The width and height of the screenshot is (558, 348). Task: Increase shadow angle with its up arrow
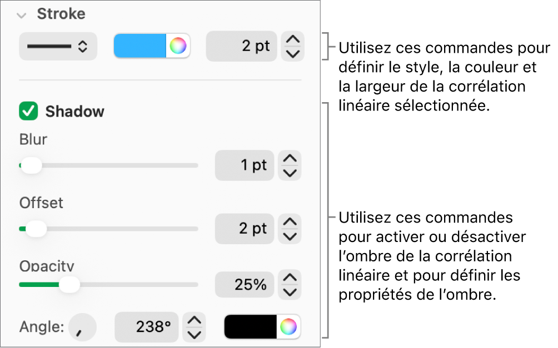click(194, 321)
